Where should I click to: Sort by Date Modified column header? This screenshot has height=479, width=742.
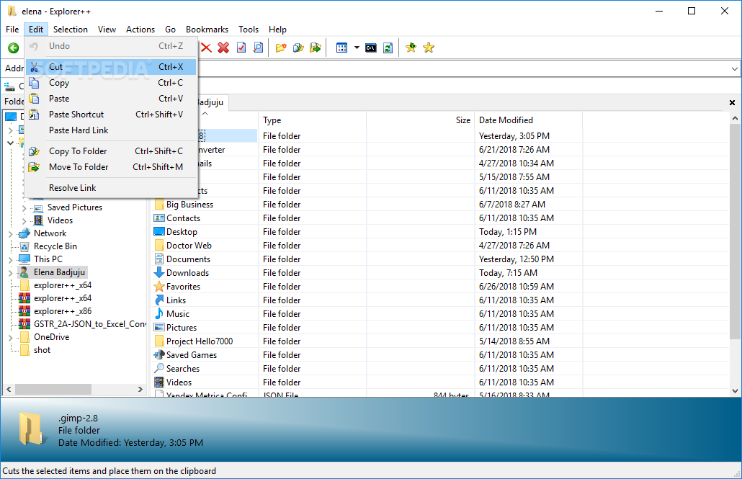pos(528,120)
